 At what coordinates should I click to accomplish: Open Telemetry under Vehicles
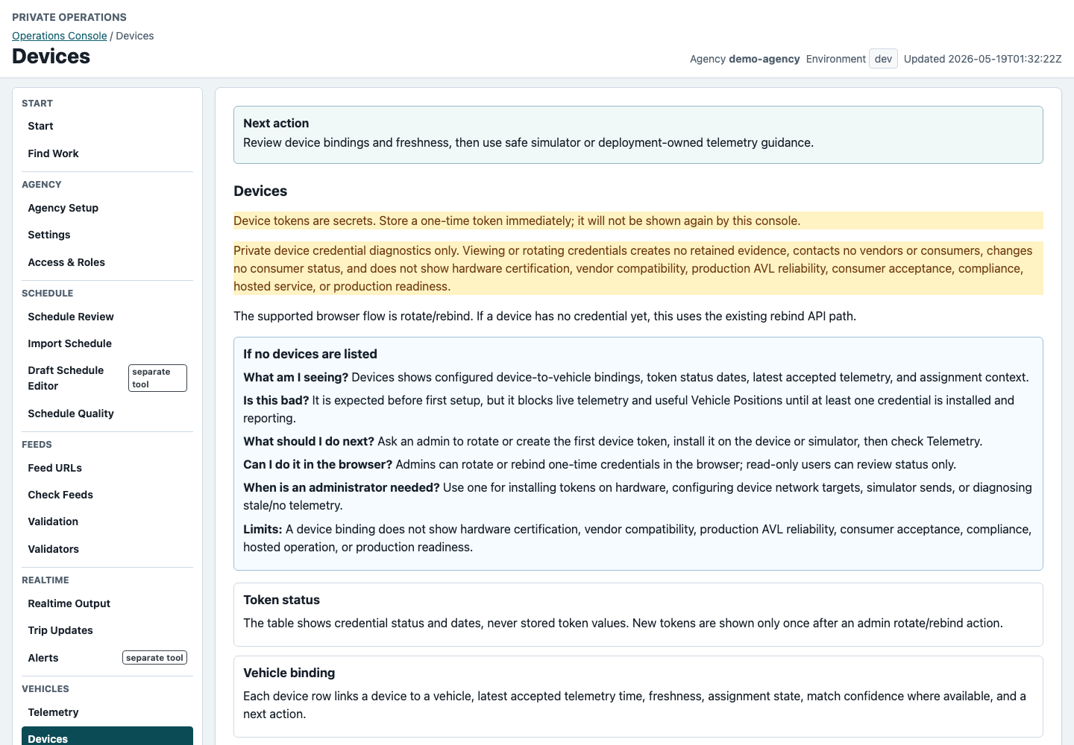pos(107,712)
